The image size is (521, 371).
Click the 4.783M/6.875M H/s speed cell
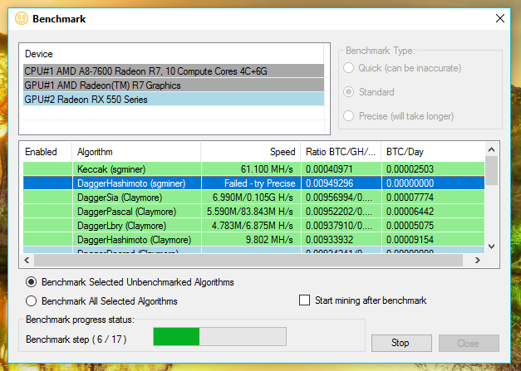coord(251,226)
